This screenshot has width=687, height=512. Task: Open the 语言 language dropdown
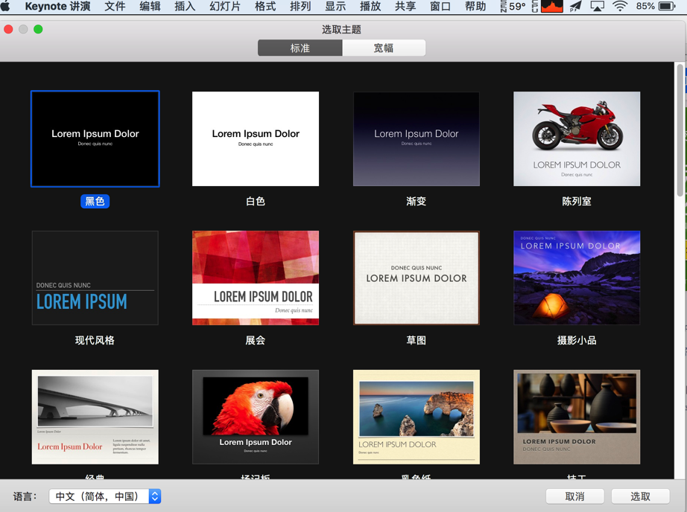105,496
